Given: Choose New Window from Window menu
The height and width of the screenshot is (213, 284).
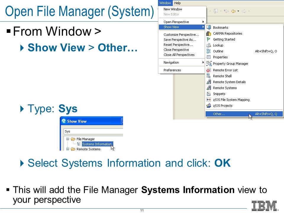Looking at the screenshot, I should pos(173,9).
